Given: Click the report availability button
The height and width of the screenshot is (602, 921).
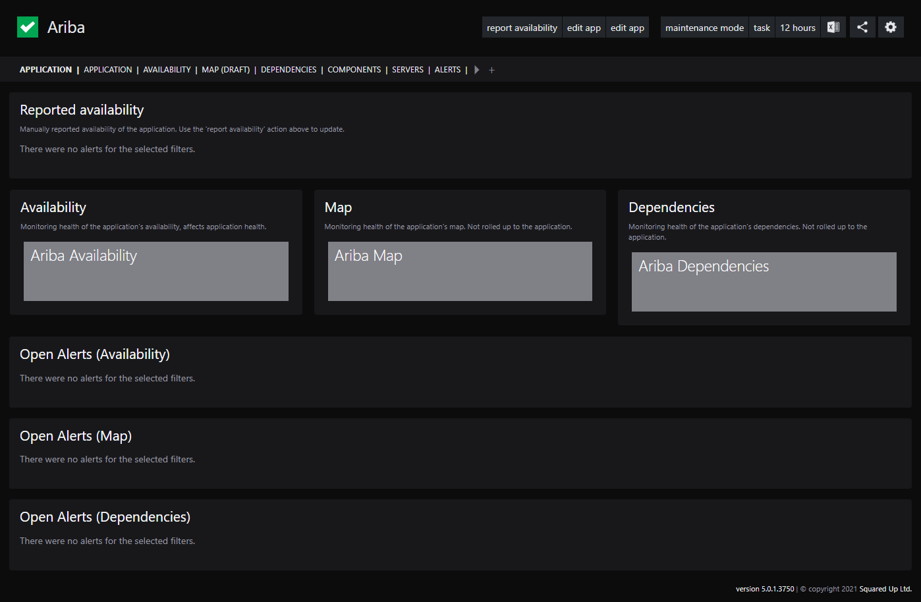Looking at the screenshot, I should (x=522, y=27).
